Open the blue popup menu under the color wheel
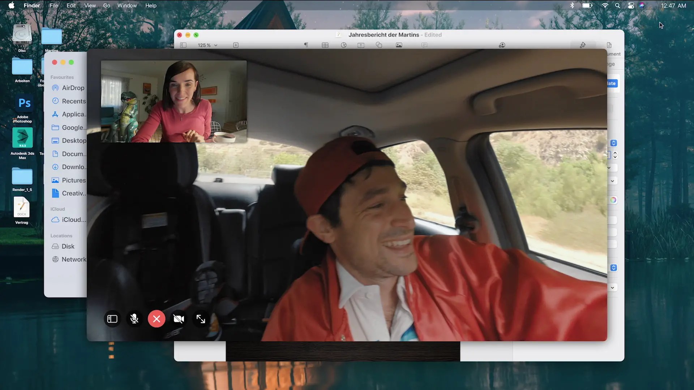Viewport: 694px width, 390px height. click(x=613, y=268)
